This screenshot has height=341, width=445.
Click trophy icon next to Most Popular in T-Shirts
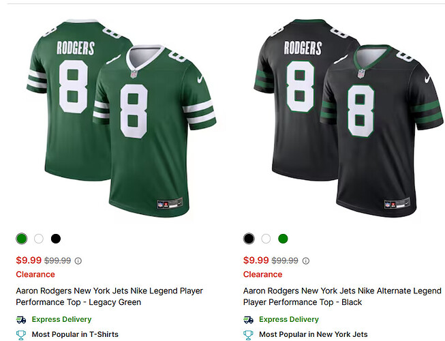pos(21,335)
